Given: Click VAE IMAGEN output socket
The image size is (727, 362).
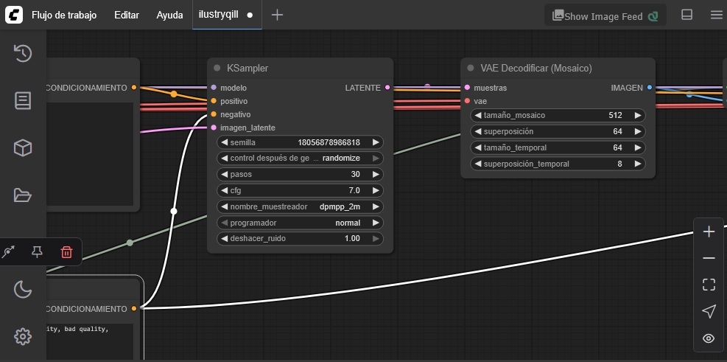Looking at the screenshot, I should [649, 87].
